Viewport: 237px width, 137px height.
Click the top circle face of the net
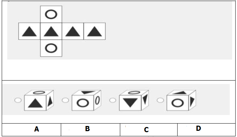click(51, 14)
